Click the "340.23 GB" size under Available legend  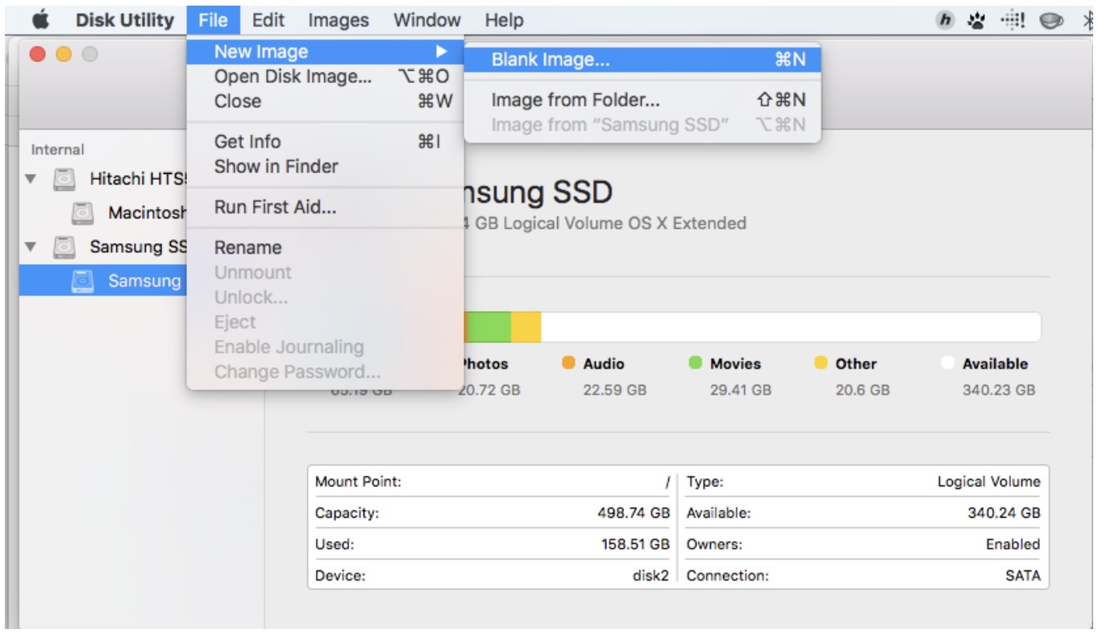click(999, 390)
